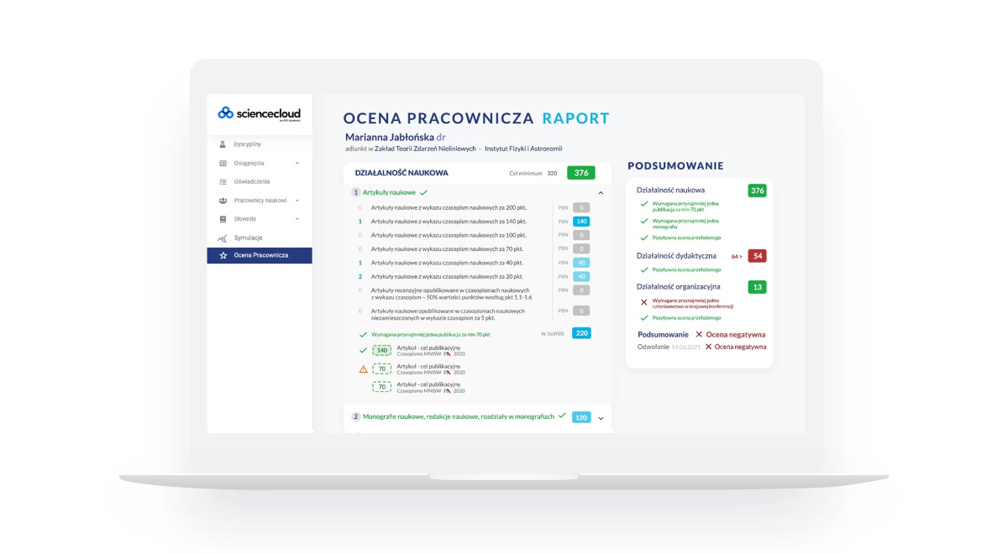
Task: Open the Instytut Fizyki i Astronomii link
Action: (523, 149)
